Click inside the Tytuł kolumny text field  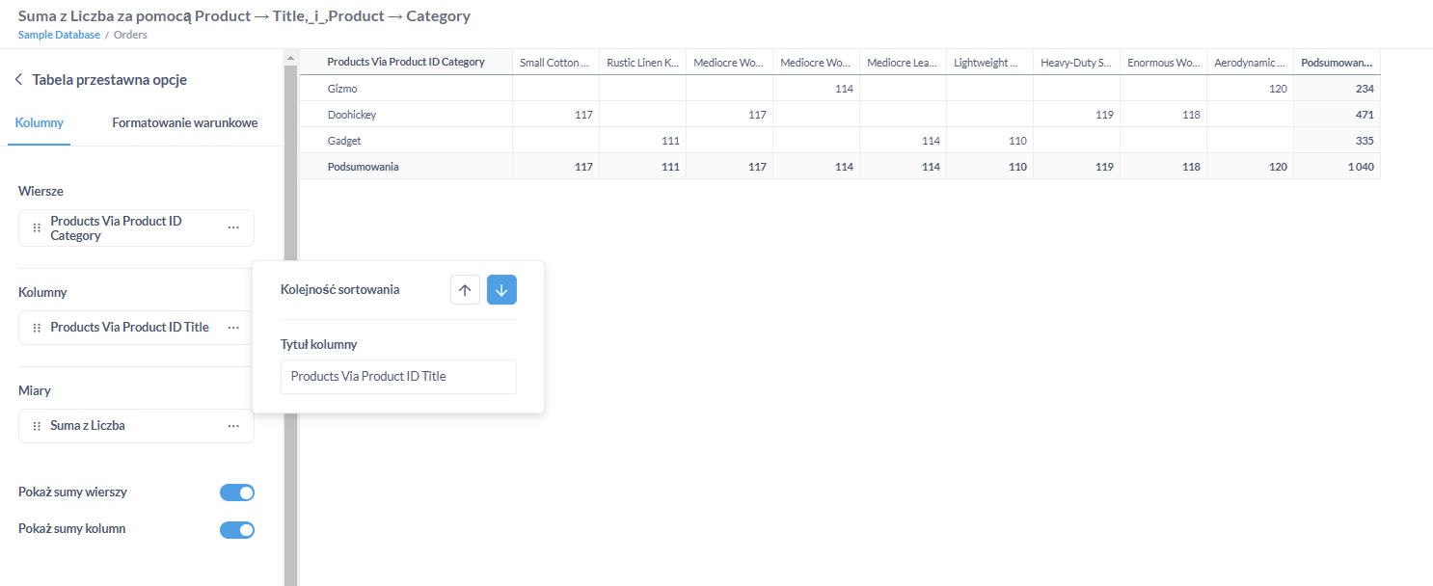[397, 377]
